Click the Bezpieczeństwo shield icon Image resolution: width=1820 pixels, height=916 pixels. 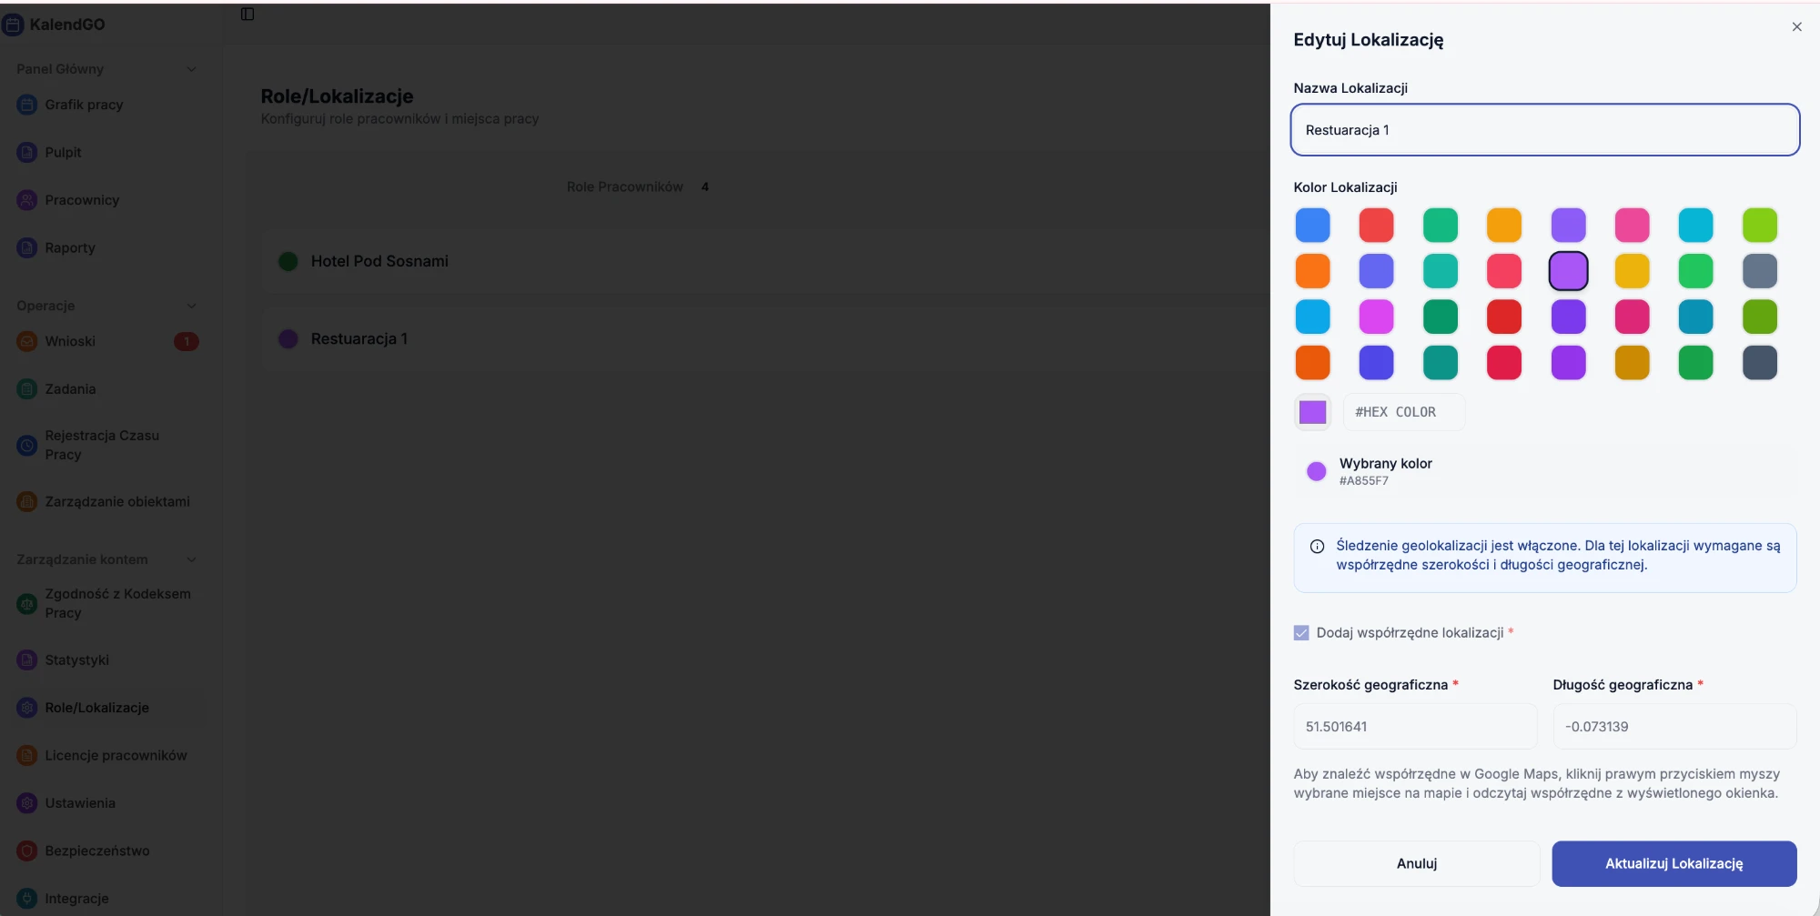pos(27,851)
